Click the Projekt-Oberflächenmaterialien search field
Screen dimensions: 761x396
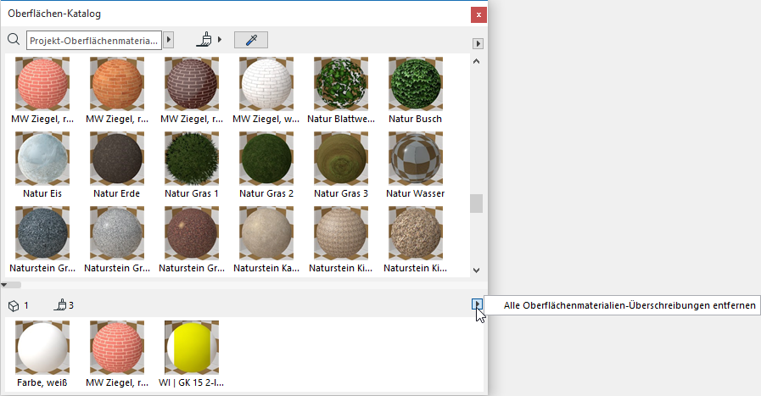(93, 40)
